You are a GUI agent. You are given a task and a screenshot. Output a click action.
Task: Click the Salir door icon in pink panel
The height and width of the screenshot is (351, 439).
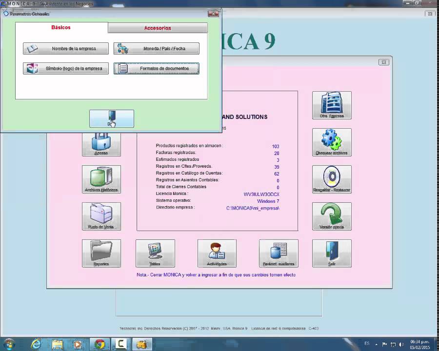click(x=332, y=253)
